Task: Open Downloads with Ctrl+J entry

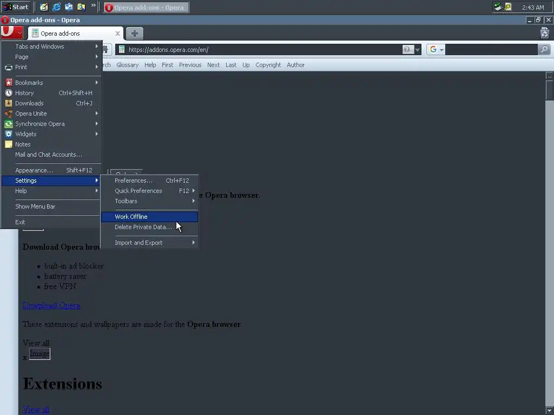Action: [x=51, y=103]
